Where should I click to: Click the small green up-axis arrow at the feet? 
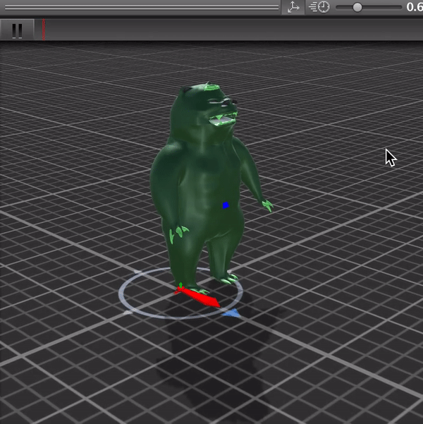point(180,285)
